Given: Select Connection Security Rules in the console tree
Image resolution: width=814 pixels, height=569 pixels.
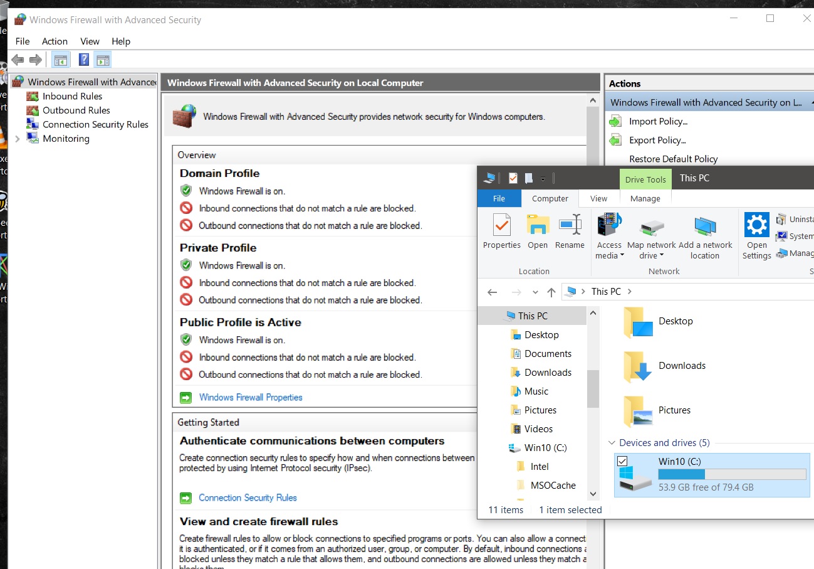Looking at the screenshot, I should pyautogui.click(x=95, y=124).
